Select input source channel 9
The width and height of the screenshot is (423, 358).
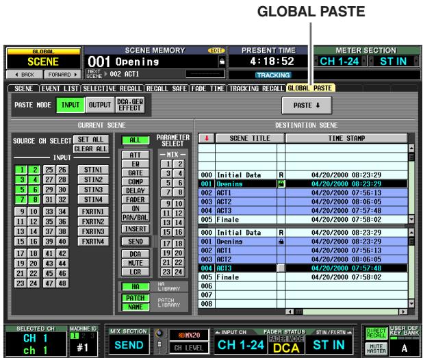21,212
